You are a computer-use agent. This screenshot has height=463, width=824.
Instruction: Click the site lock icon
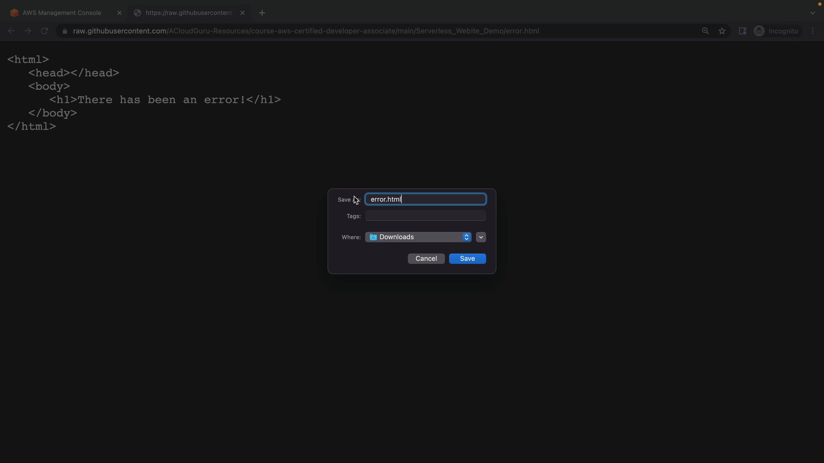(x=65, y=31)
